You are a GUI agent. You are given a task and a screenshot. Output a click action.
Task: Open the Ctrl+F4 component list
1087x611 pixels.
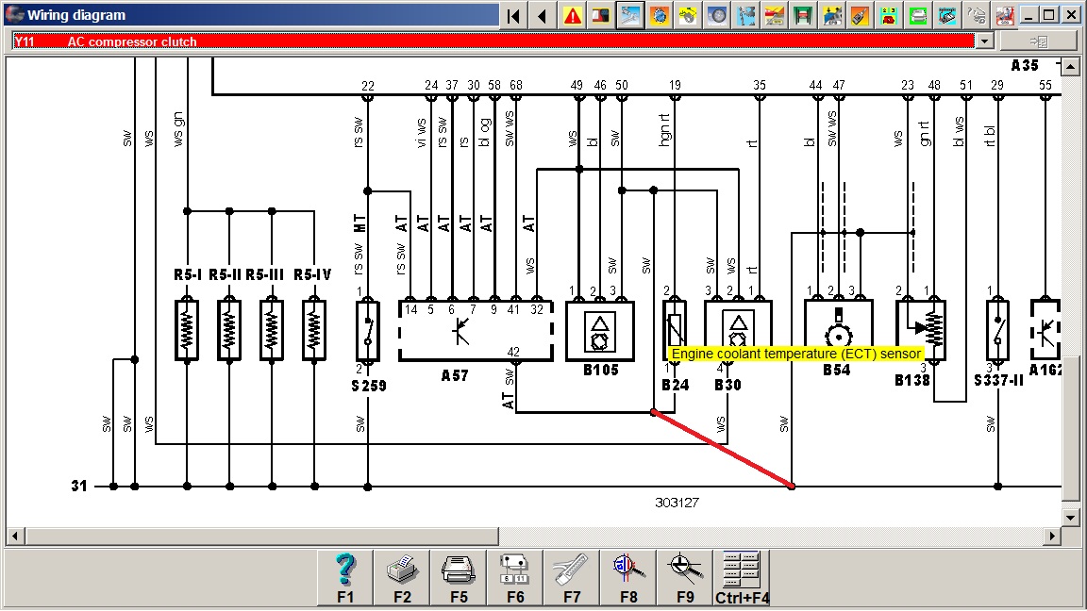742,577
